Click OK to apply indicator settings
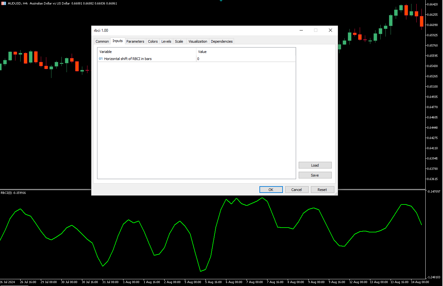 [271, 190]
